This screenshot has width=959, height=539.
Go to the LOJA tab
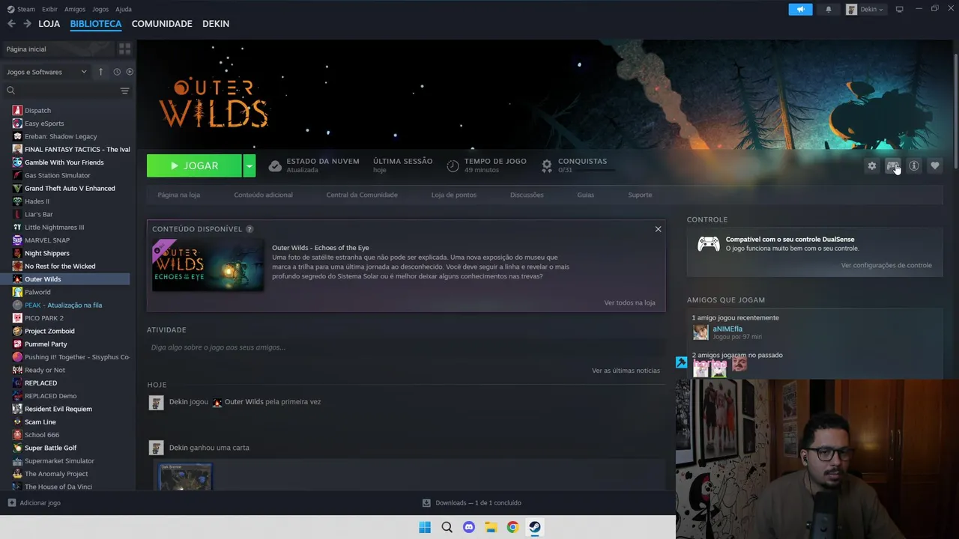coord(49,24)
